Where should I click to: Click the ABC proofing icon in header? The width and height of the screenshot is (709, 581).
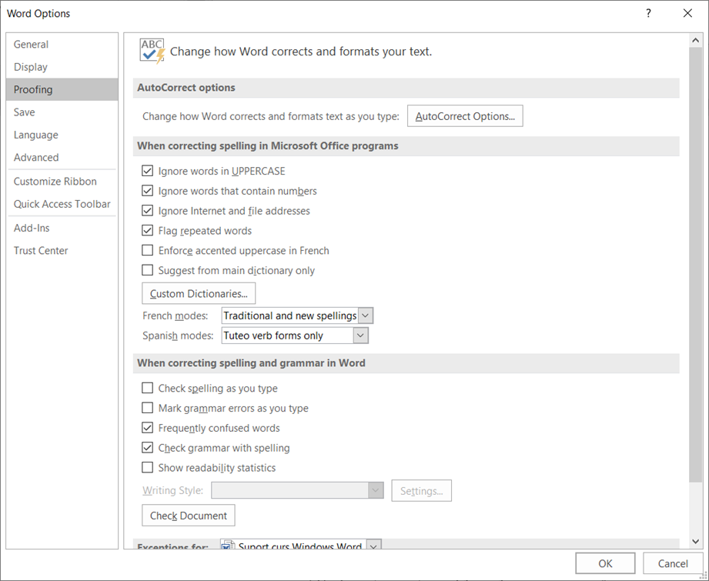tap(152, 51)
